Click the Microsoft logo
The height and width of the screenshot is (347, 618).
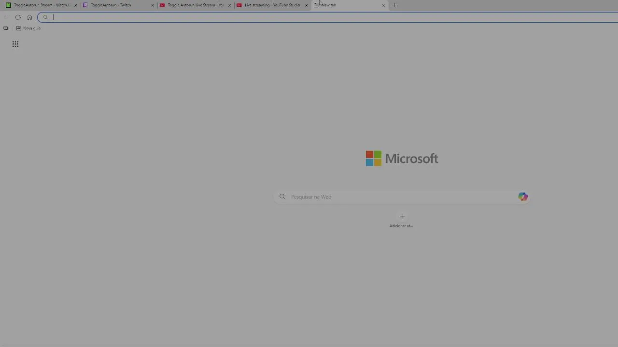[402, 159]
